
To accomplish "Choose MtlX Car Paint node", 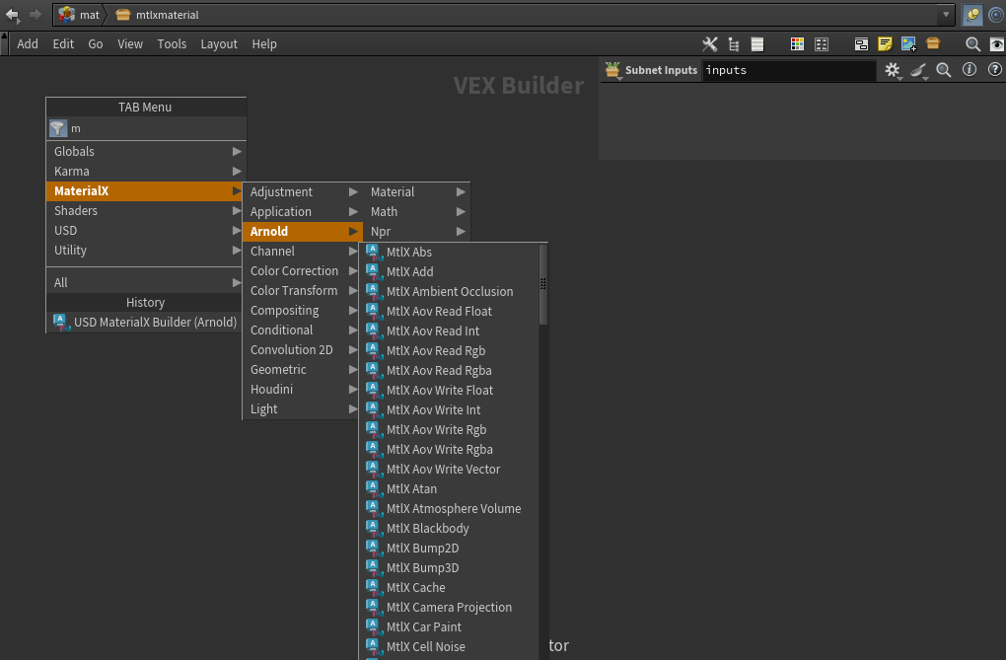I will (x=449, y=627).
